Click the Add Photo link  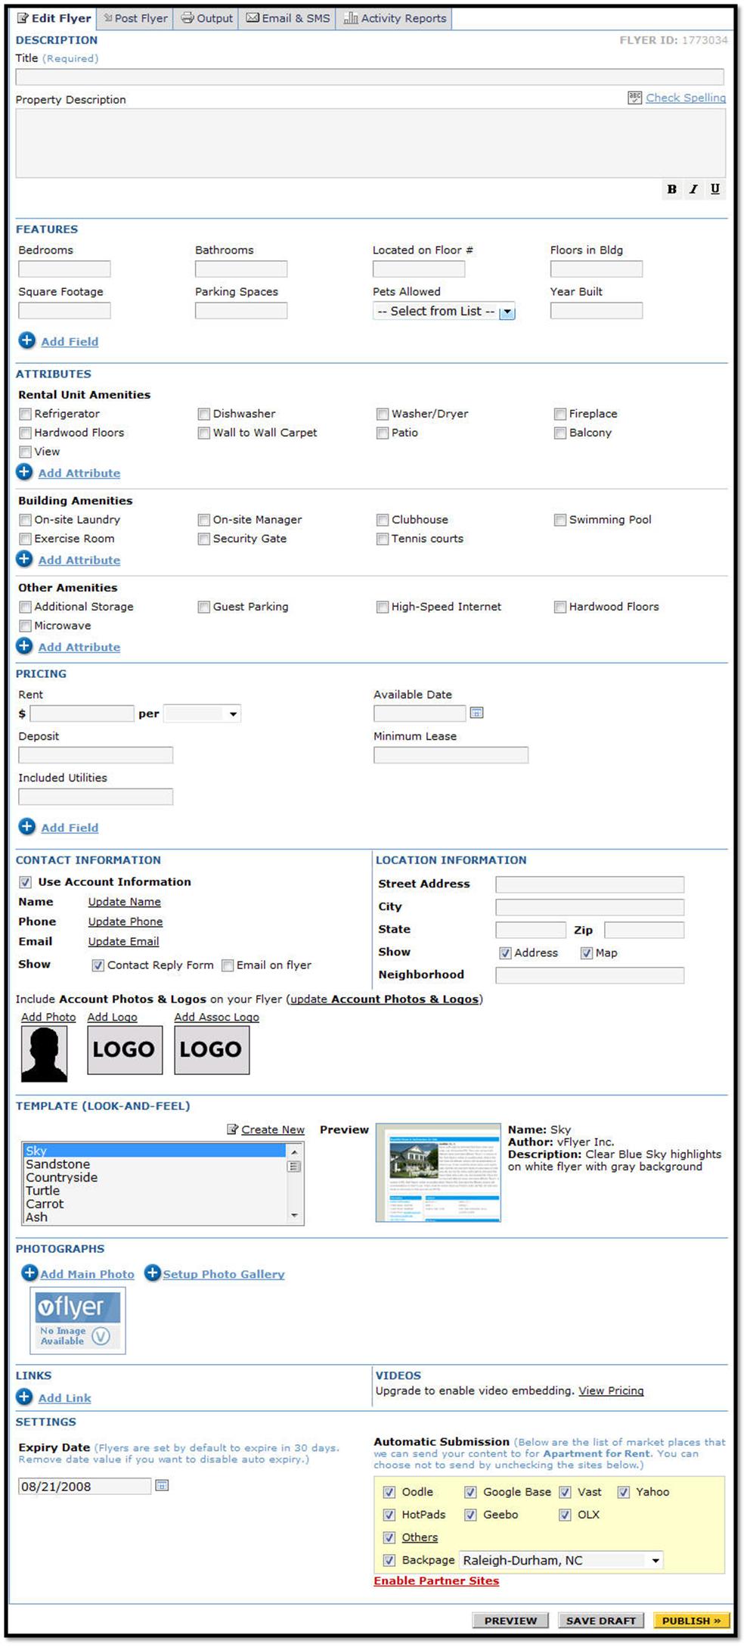click(48, 1017)
